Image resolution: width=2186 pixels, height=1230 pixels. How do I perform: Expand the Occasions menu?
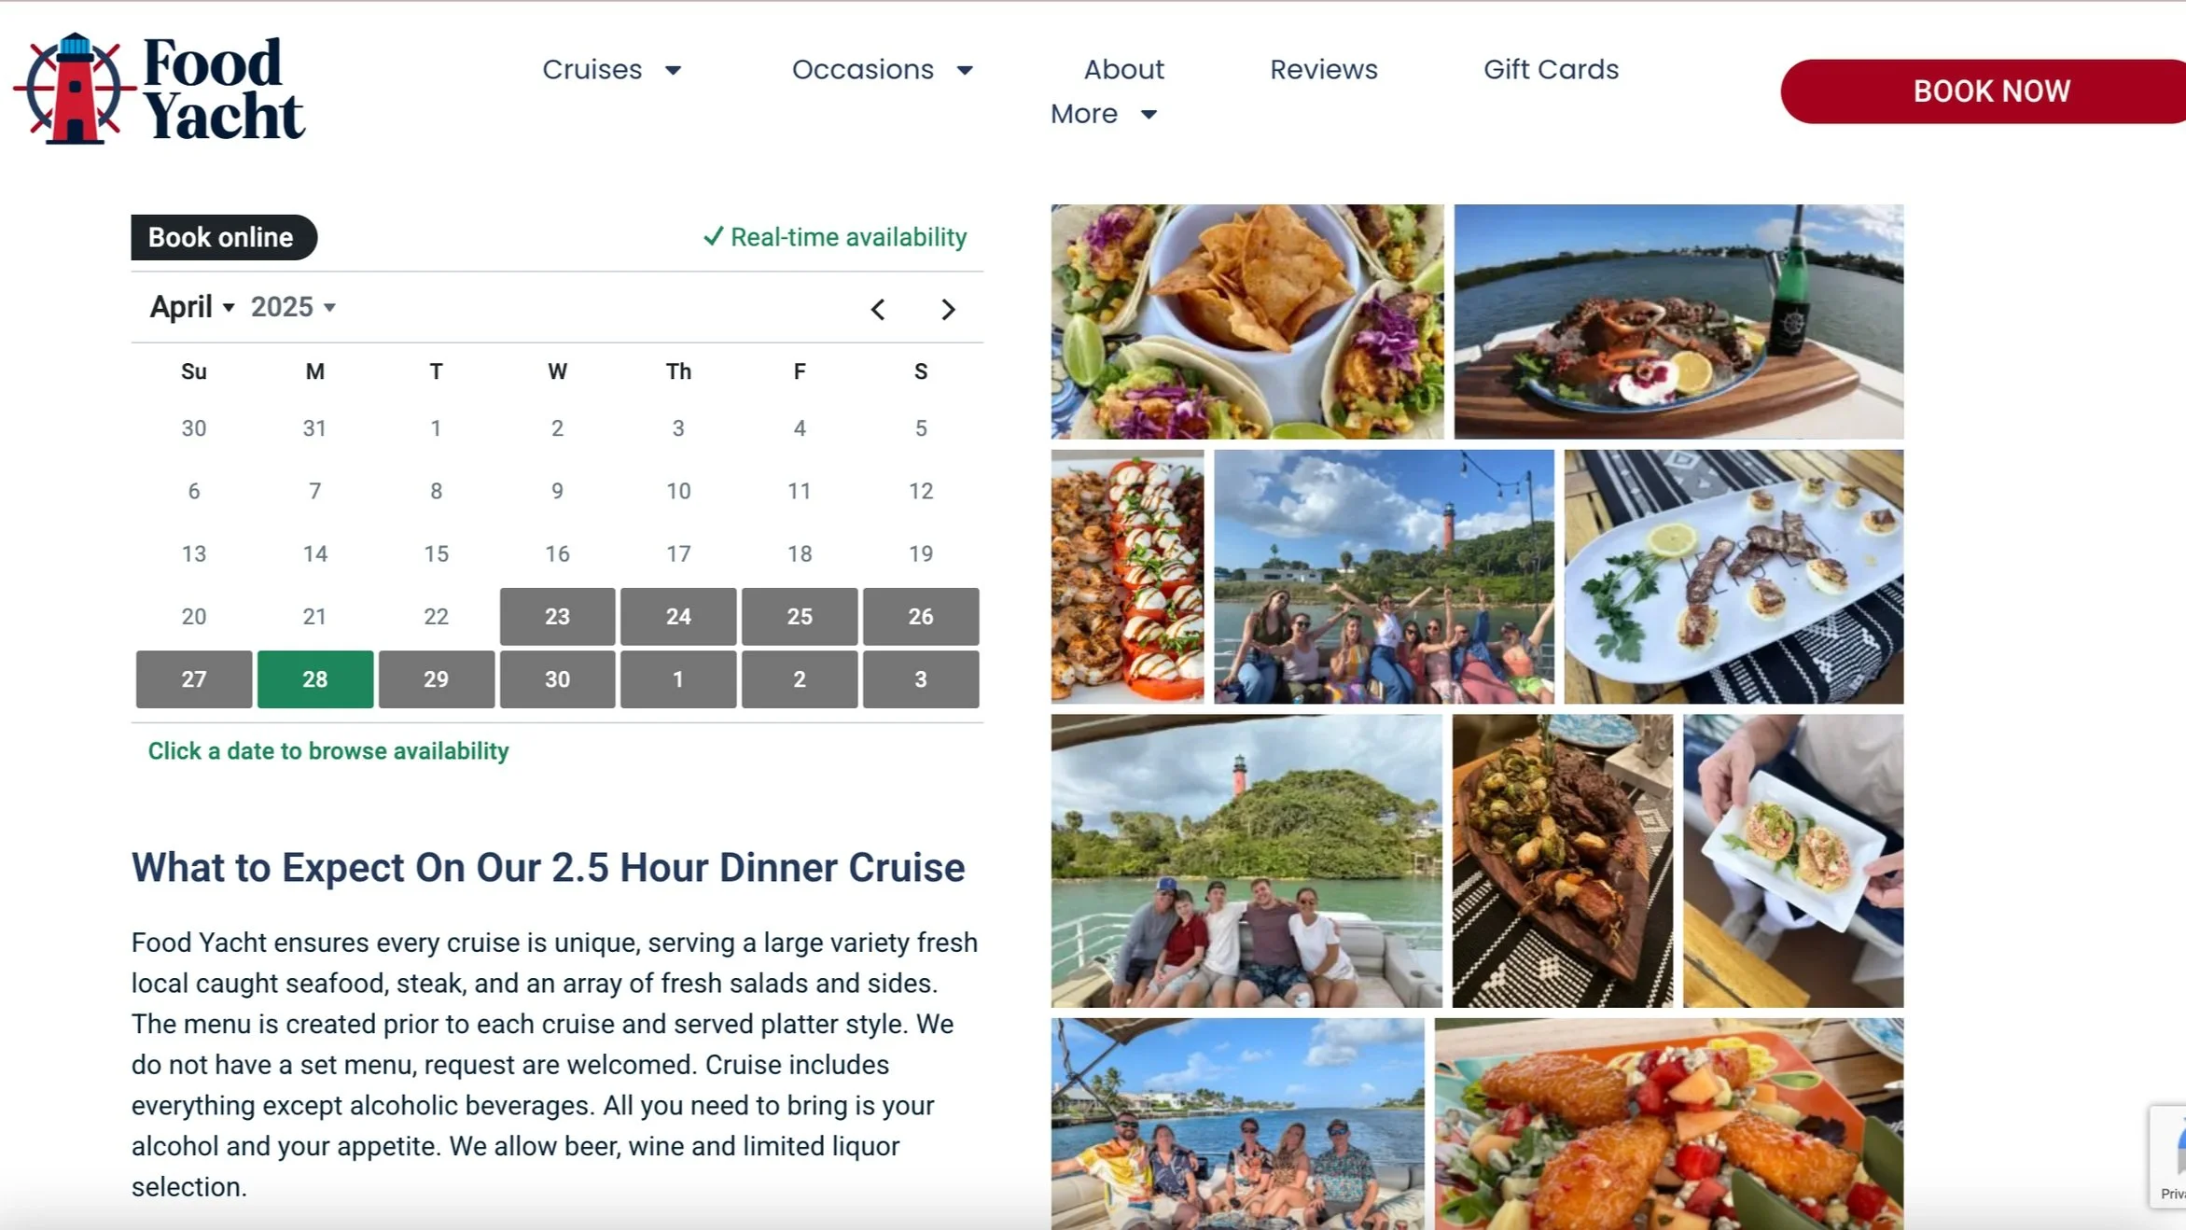pos(883,69)
